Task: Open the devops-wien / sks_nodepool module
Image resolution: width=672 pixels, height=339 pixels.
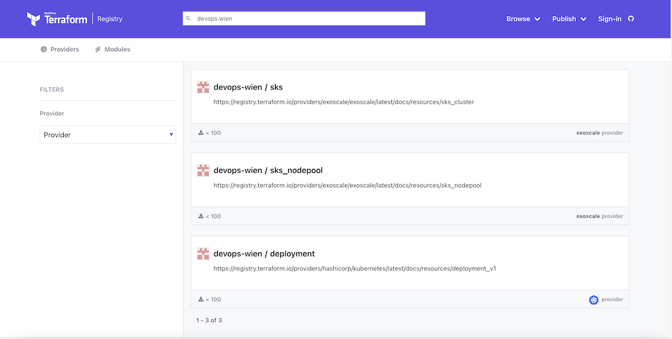Action: tap(268, 170)
